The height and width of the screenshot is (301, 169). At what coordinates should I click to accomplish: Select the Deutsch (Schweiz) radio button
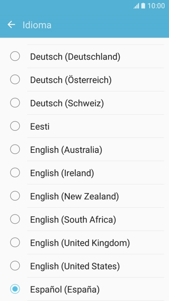pyautogui.click(x=15, y=103)
